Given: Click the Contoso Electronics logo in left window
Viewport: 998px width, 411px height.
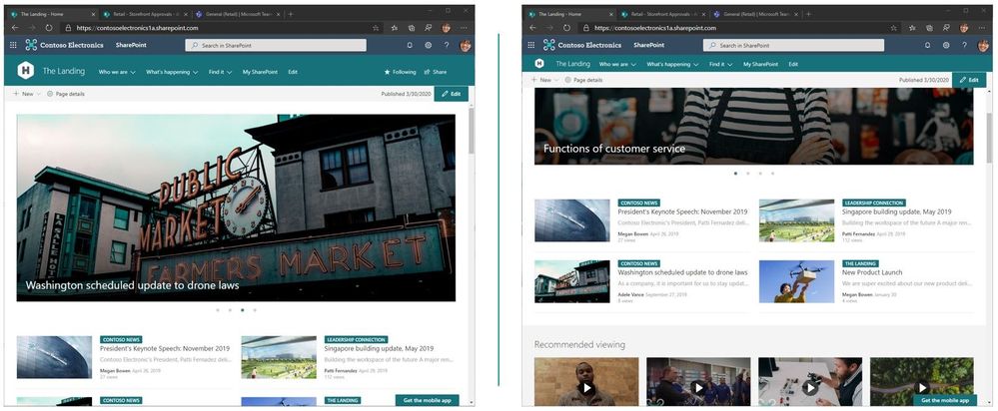Looking at the screenshot, I should [64, 45].
